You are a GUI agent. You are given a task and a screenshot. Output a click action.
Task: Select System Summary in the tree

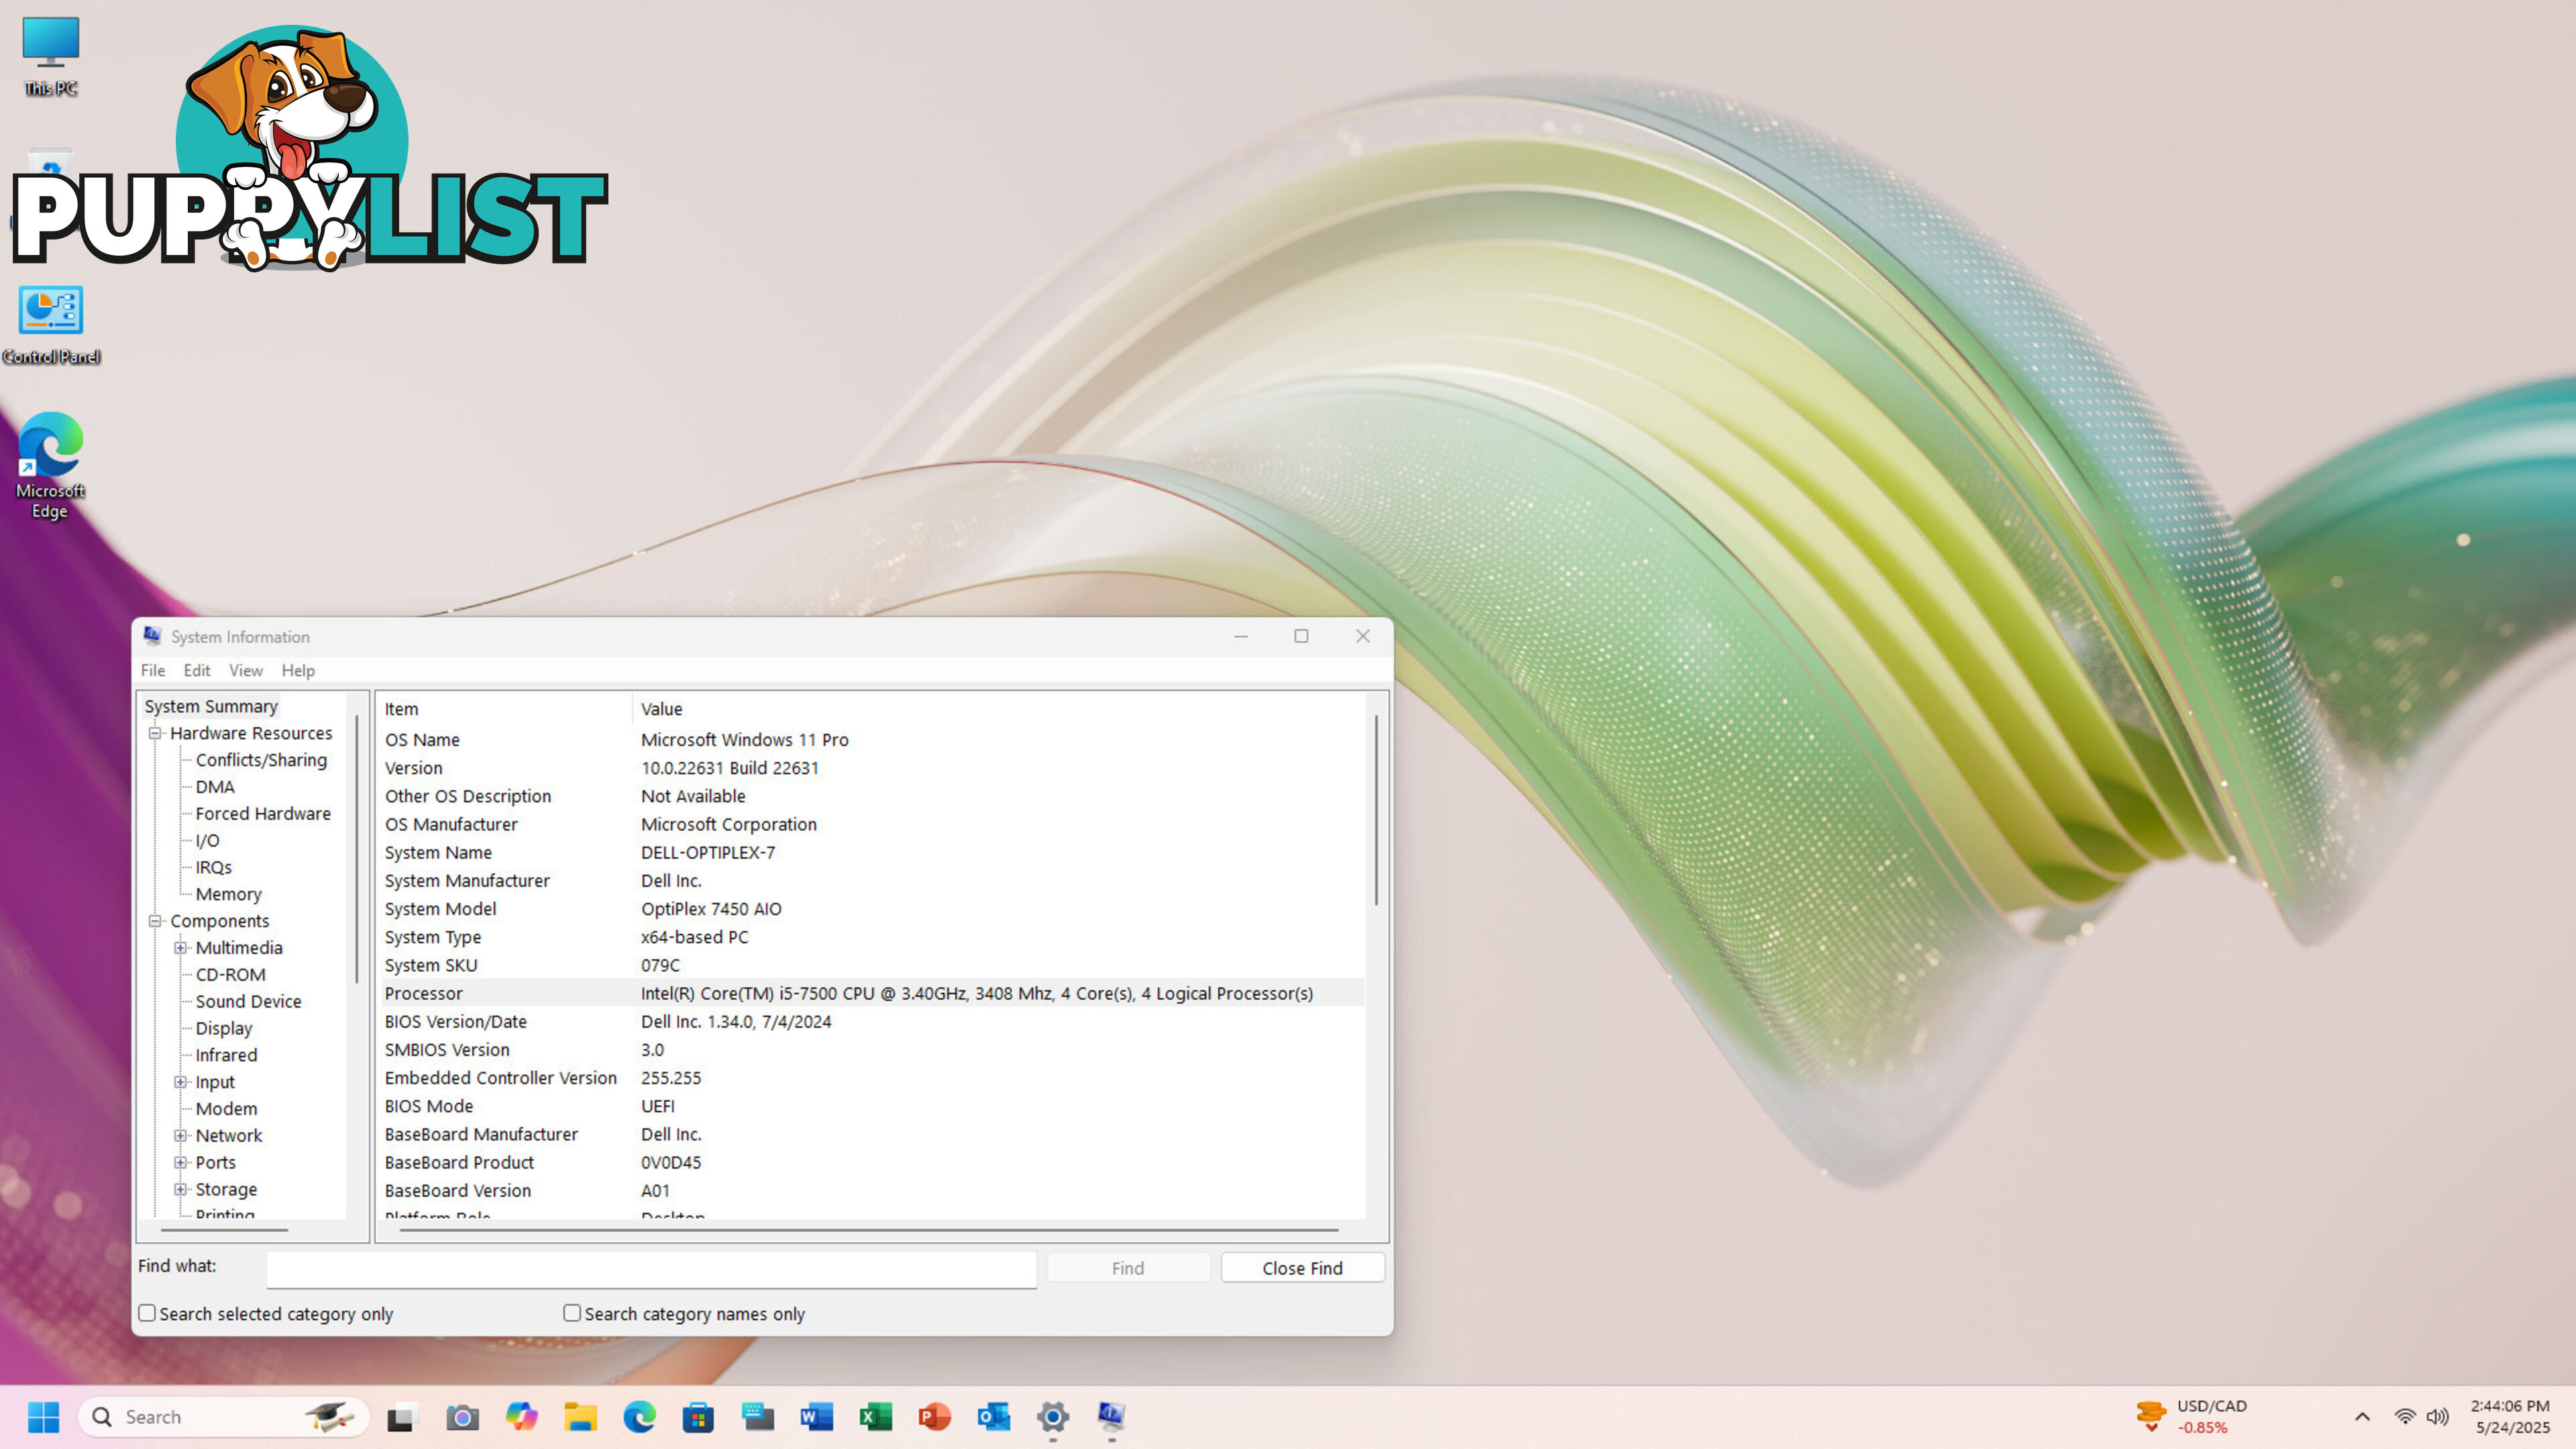211,706
